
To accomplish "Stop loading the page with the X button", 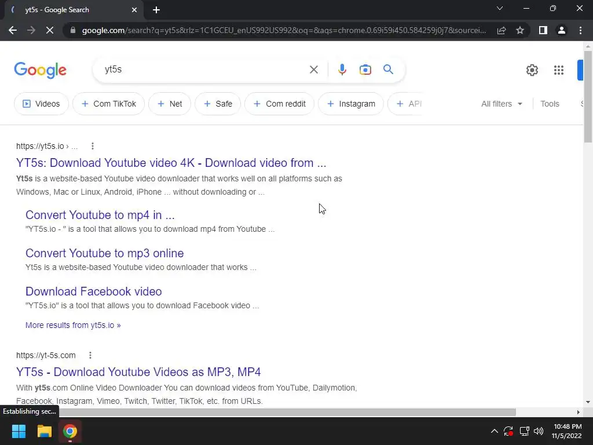I will point(50,30).
